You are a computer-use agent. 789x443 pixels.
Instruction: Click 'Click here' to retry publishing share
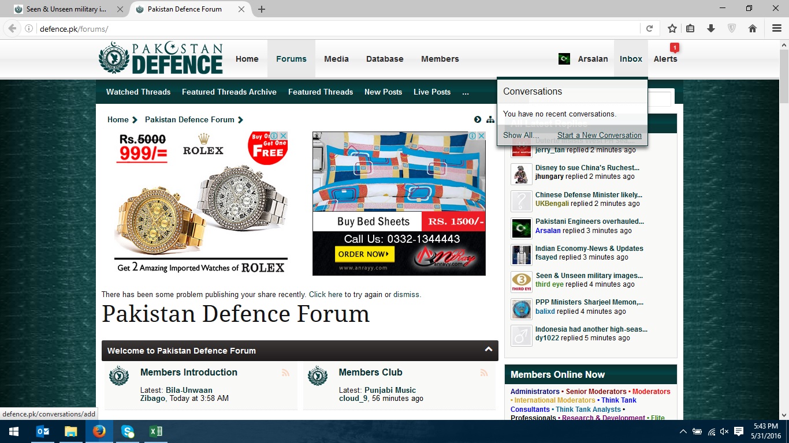click(326, 294)
